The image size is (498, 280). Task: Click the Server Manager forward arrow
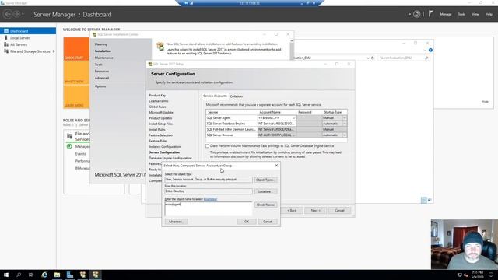click(x=17, y=14)
